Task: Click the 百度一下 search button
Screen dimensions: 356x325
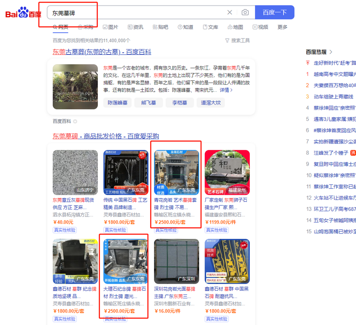Action: click(x=275, y=12)
